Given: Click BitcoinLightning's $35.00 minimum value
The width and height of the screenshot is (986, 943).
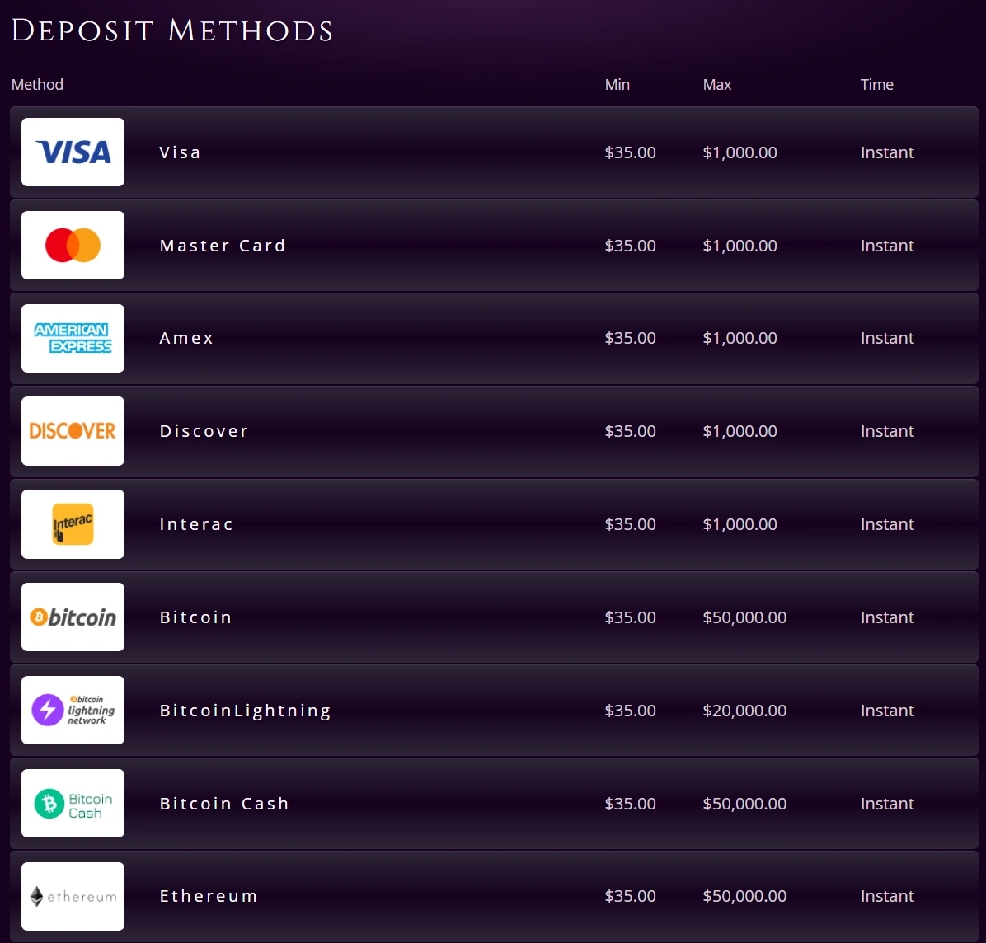Looking at the screenshot, I should coord(630,711).
